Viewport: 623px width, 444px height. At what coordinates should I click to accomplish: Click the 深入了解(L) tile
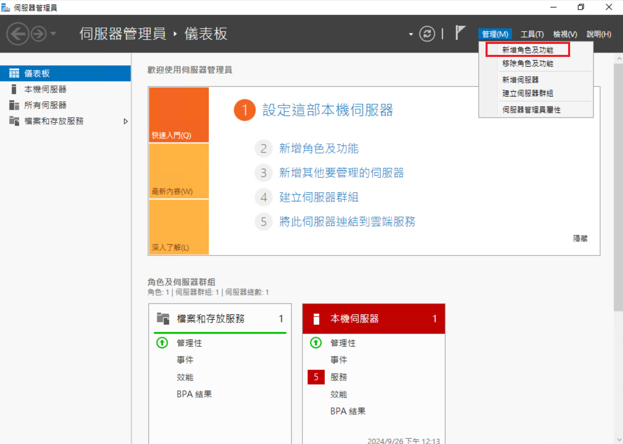pyautogui.click(x=179, y=227)
